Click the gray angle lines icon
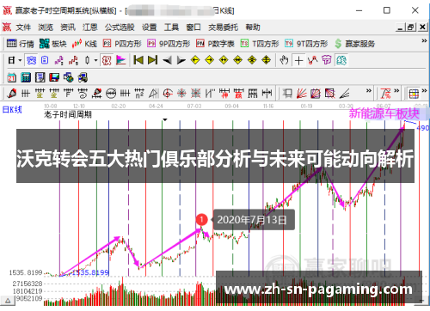 point(344,94)
